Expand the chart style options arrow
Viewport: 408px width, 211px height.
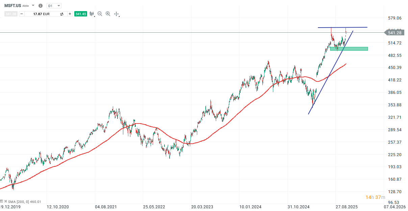[95, 16]
